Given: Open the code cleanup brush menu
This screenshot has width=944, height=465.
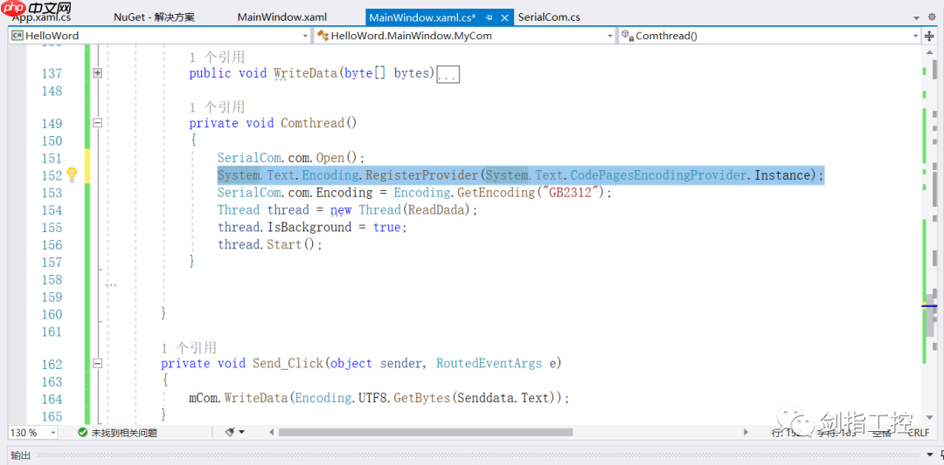Looking at the screenshot, I should click(x=233, y=433).
